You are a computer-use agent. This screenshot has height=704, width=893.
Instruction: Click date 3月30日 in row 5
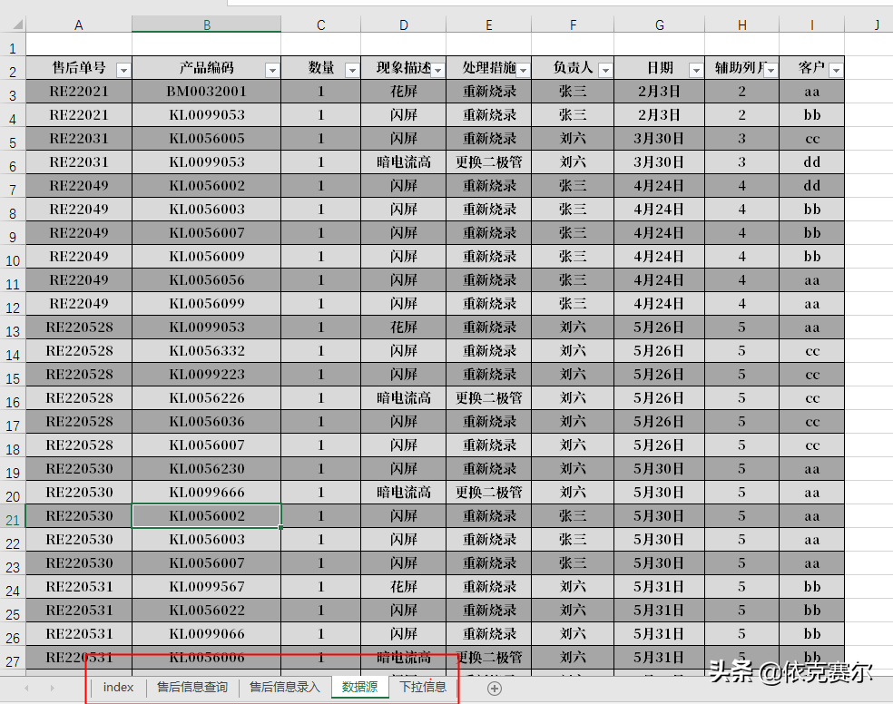[660, 138]
